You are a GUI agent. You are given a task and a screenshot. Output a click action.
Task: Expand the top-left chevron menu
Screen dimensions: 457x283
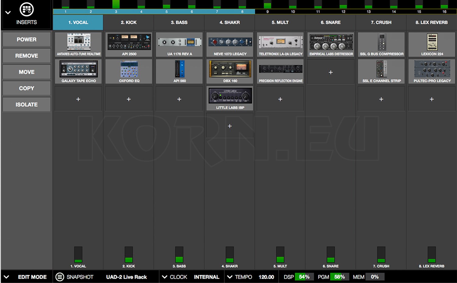pos(8,12)
